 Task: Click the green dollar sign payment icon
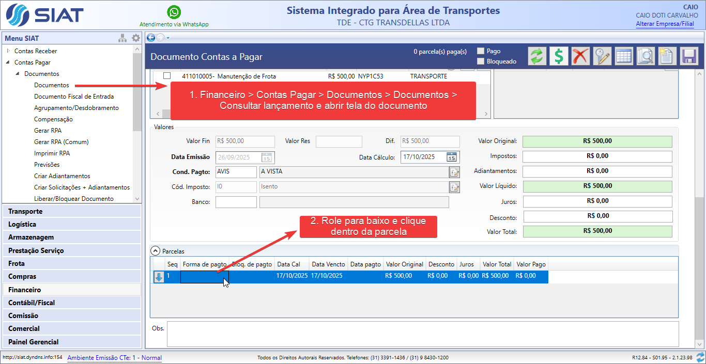pos(559,56)
